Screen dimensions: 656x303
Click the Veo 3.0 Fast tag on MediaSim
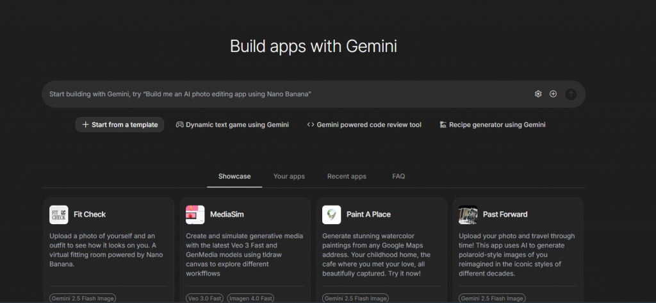click(204, 299)
